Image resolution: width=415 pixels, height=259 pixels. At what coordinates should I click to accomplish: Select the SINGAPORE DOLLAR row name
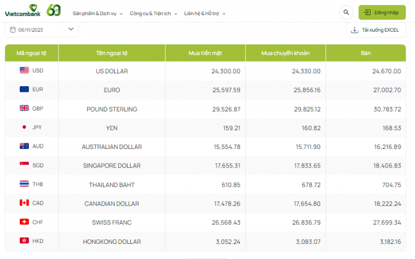coord(112,166)
